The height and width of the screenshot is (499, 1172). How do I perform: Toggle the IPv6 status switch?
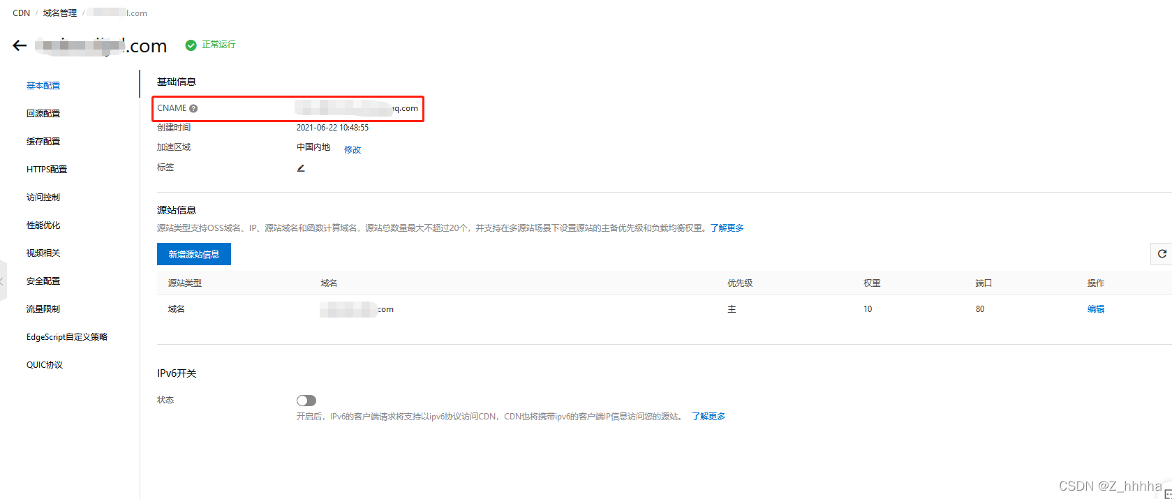tap(306, 401)
